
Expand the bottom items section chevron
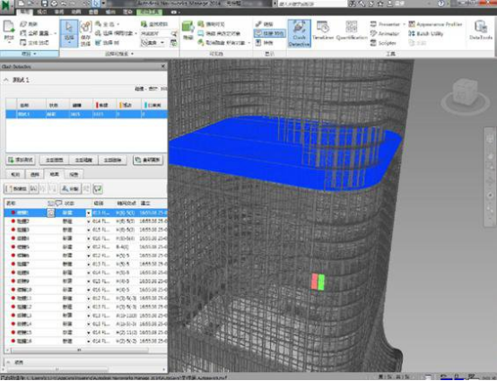[x=8, y=362]
